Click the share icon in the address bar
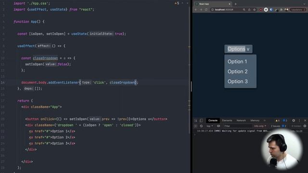The image size is (308, 173). click(x=249, y=10)
